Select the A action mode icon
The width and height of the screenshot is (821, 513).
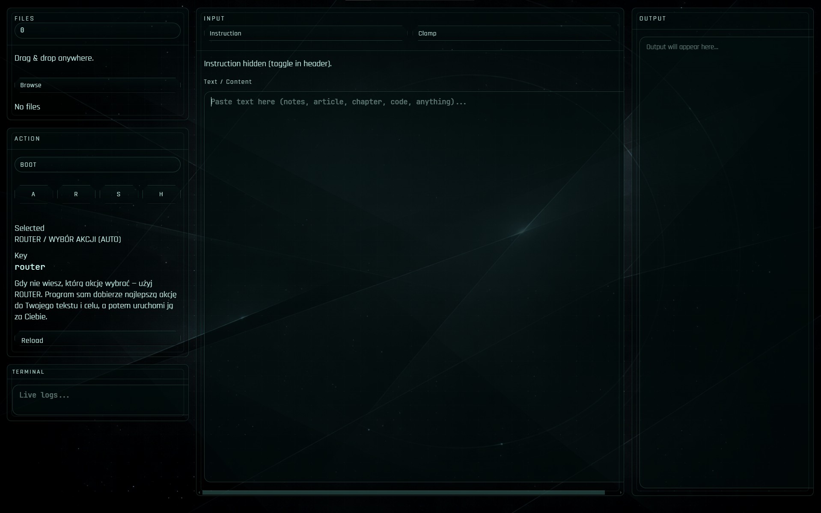click(33, 194)
